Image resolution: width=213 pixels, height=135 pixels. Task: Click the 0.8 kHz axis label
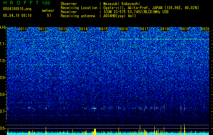3,94
